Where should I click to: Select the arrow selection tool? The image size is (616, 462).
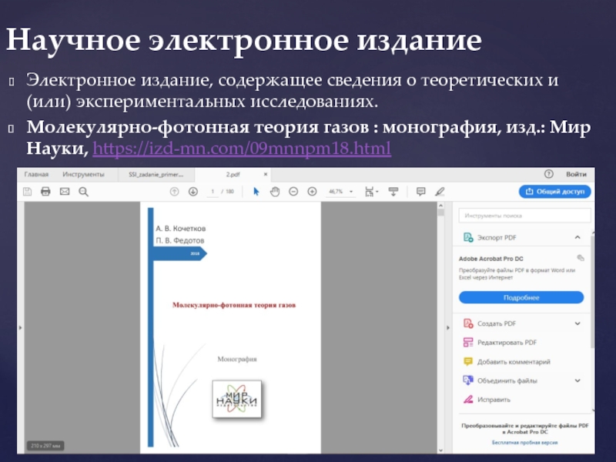[257, 191]
